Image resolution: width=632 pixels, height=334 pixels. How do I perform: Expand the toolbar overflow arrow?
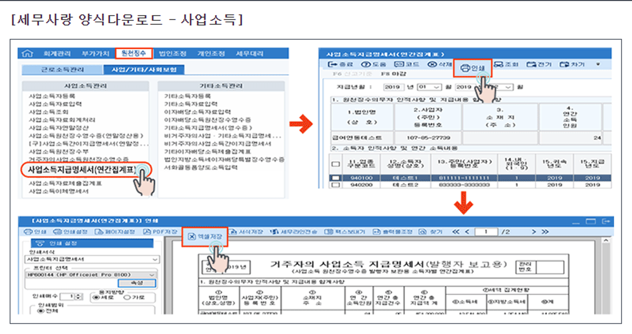[598, 64]
